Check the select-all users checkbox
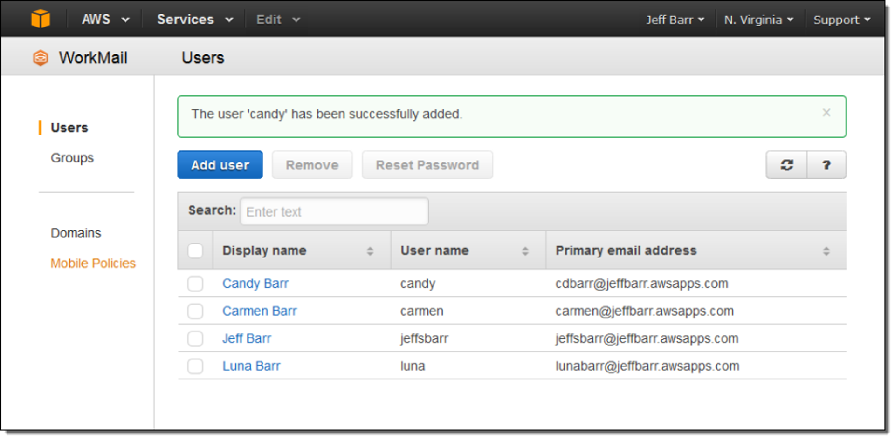Screen dimensions: 895x440 pos(195,250)
